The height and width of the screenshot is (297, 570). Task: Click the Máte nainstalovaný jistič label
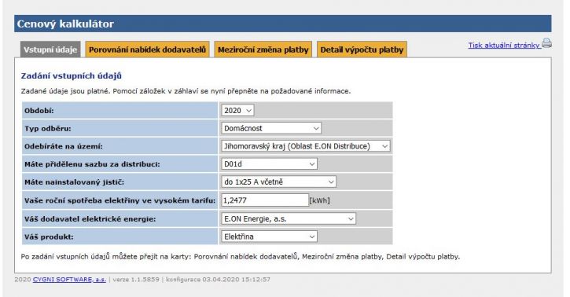coord(74,182)
